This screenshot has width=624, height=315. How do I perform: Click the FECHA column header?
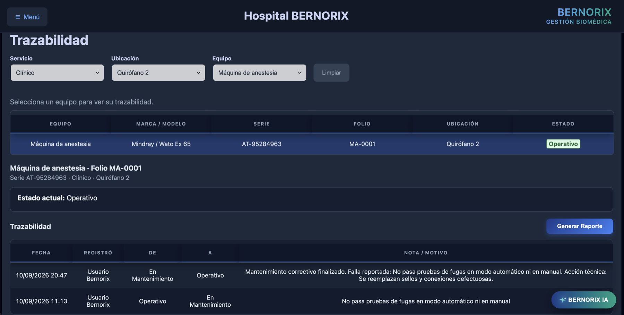pyautogui.click(x=41, y=253)
